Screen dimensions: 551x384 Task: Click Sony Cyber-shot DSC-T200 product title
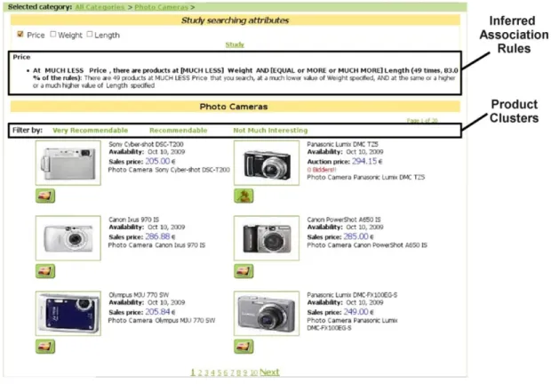point(146,144)
